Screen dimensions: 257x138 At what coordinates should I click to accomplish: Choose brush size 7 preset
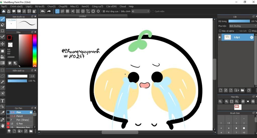pos(236,130)
